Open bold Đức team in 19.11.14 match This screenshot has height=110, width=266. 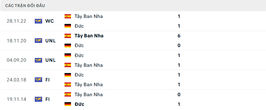tap(79, 104)
